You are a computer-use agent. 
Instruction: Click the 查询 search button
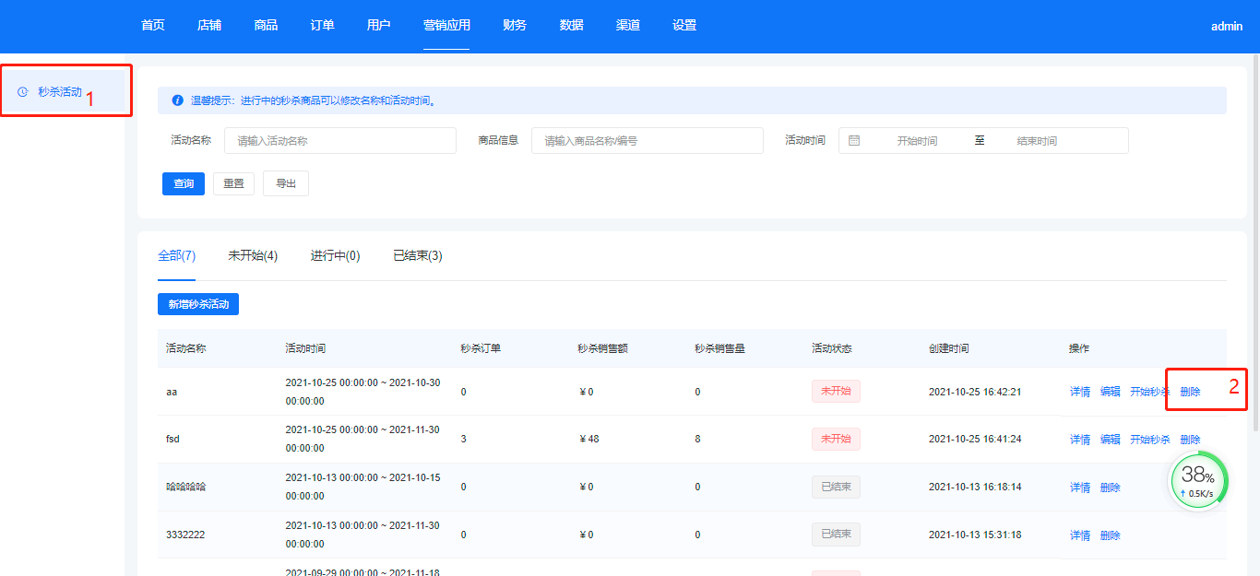click(184, 184)
